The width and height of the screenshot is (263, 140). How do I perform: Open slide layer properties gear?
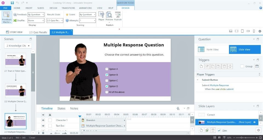[258, 130]
